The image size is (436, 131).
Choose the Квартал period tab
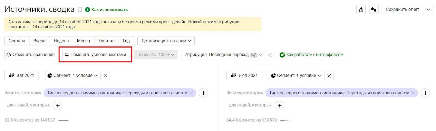click(x=106, y=41)
